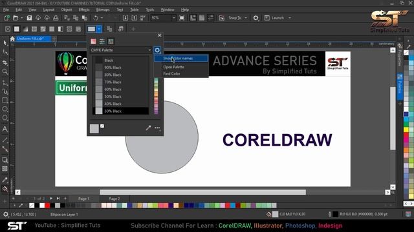Select the Shape tool in the toolbox

5,52
